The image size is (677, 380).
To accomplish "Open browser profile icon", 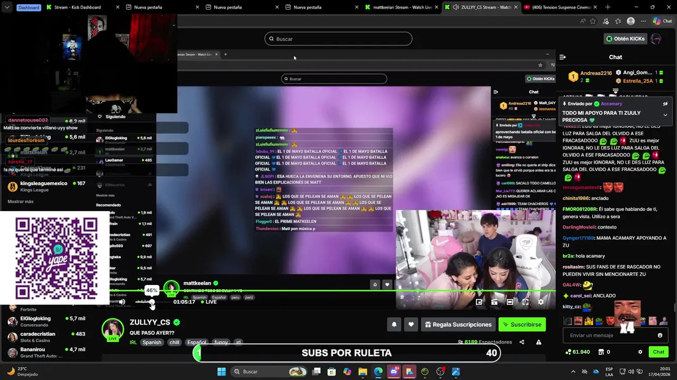I will tap(630, 21).
